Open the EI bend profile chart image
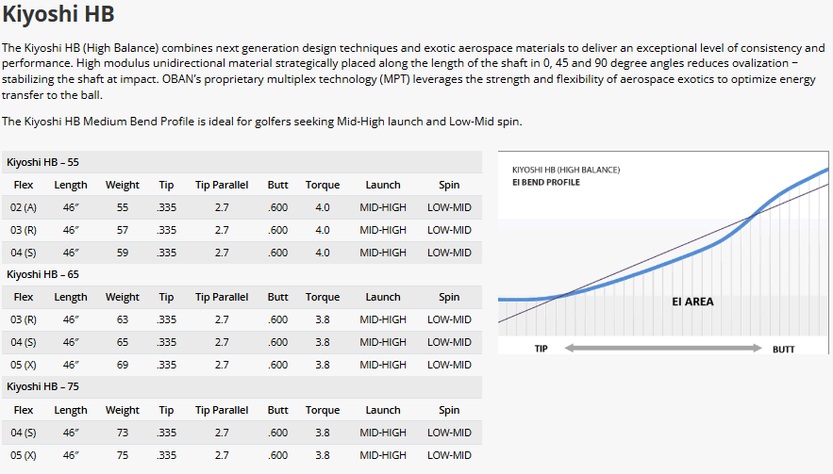 pos(663,253)
